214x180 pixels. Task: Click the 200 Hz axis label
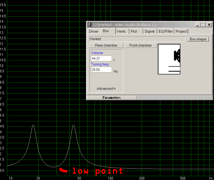pyautogui.click(x=142, y=178)
